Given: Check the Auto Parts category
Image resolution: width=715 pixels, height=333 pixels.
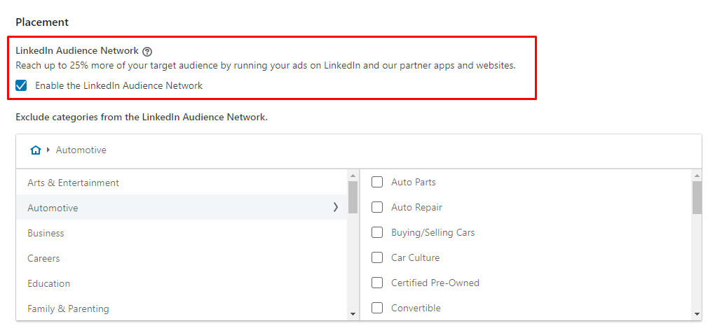Looking at the screenshot, I should click(x=377, y=183).
